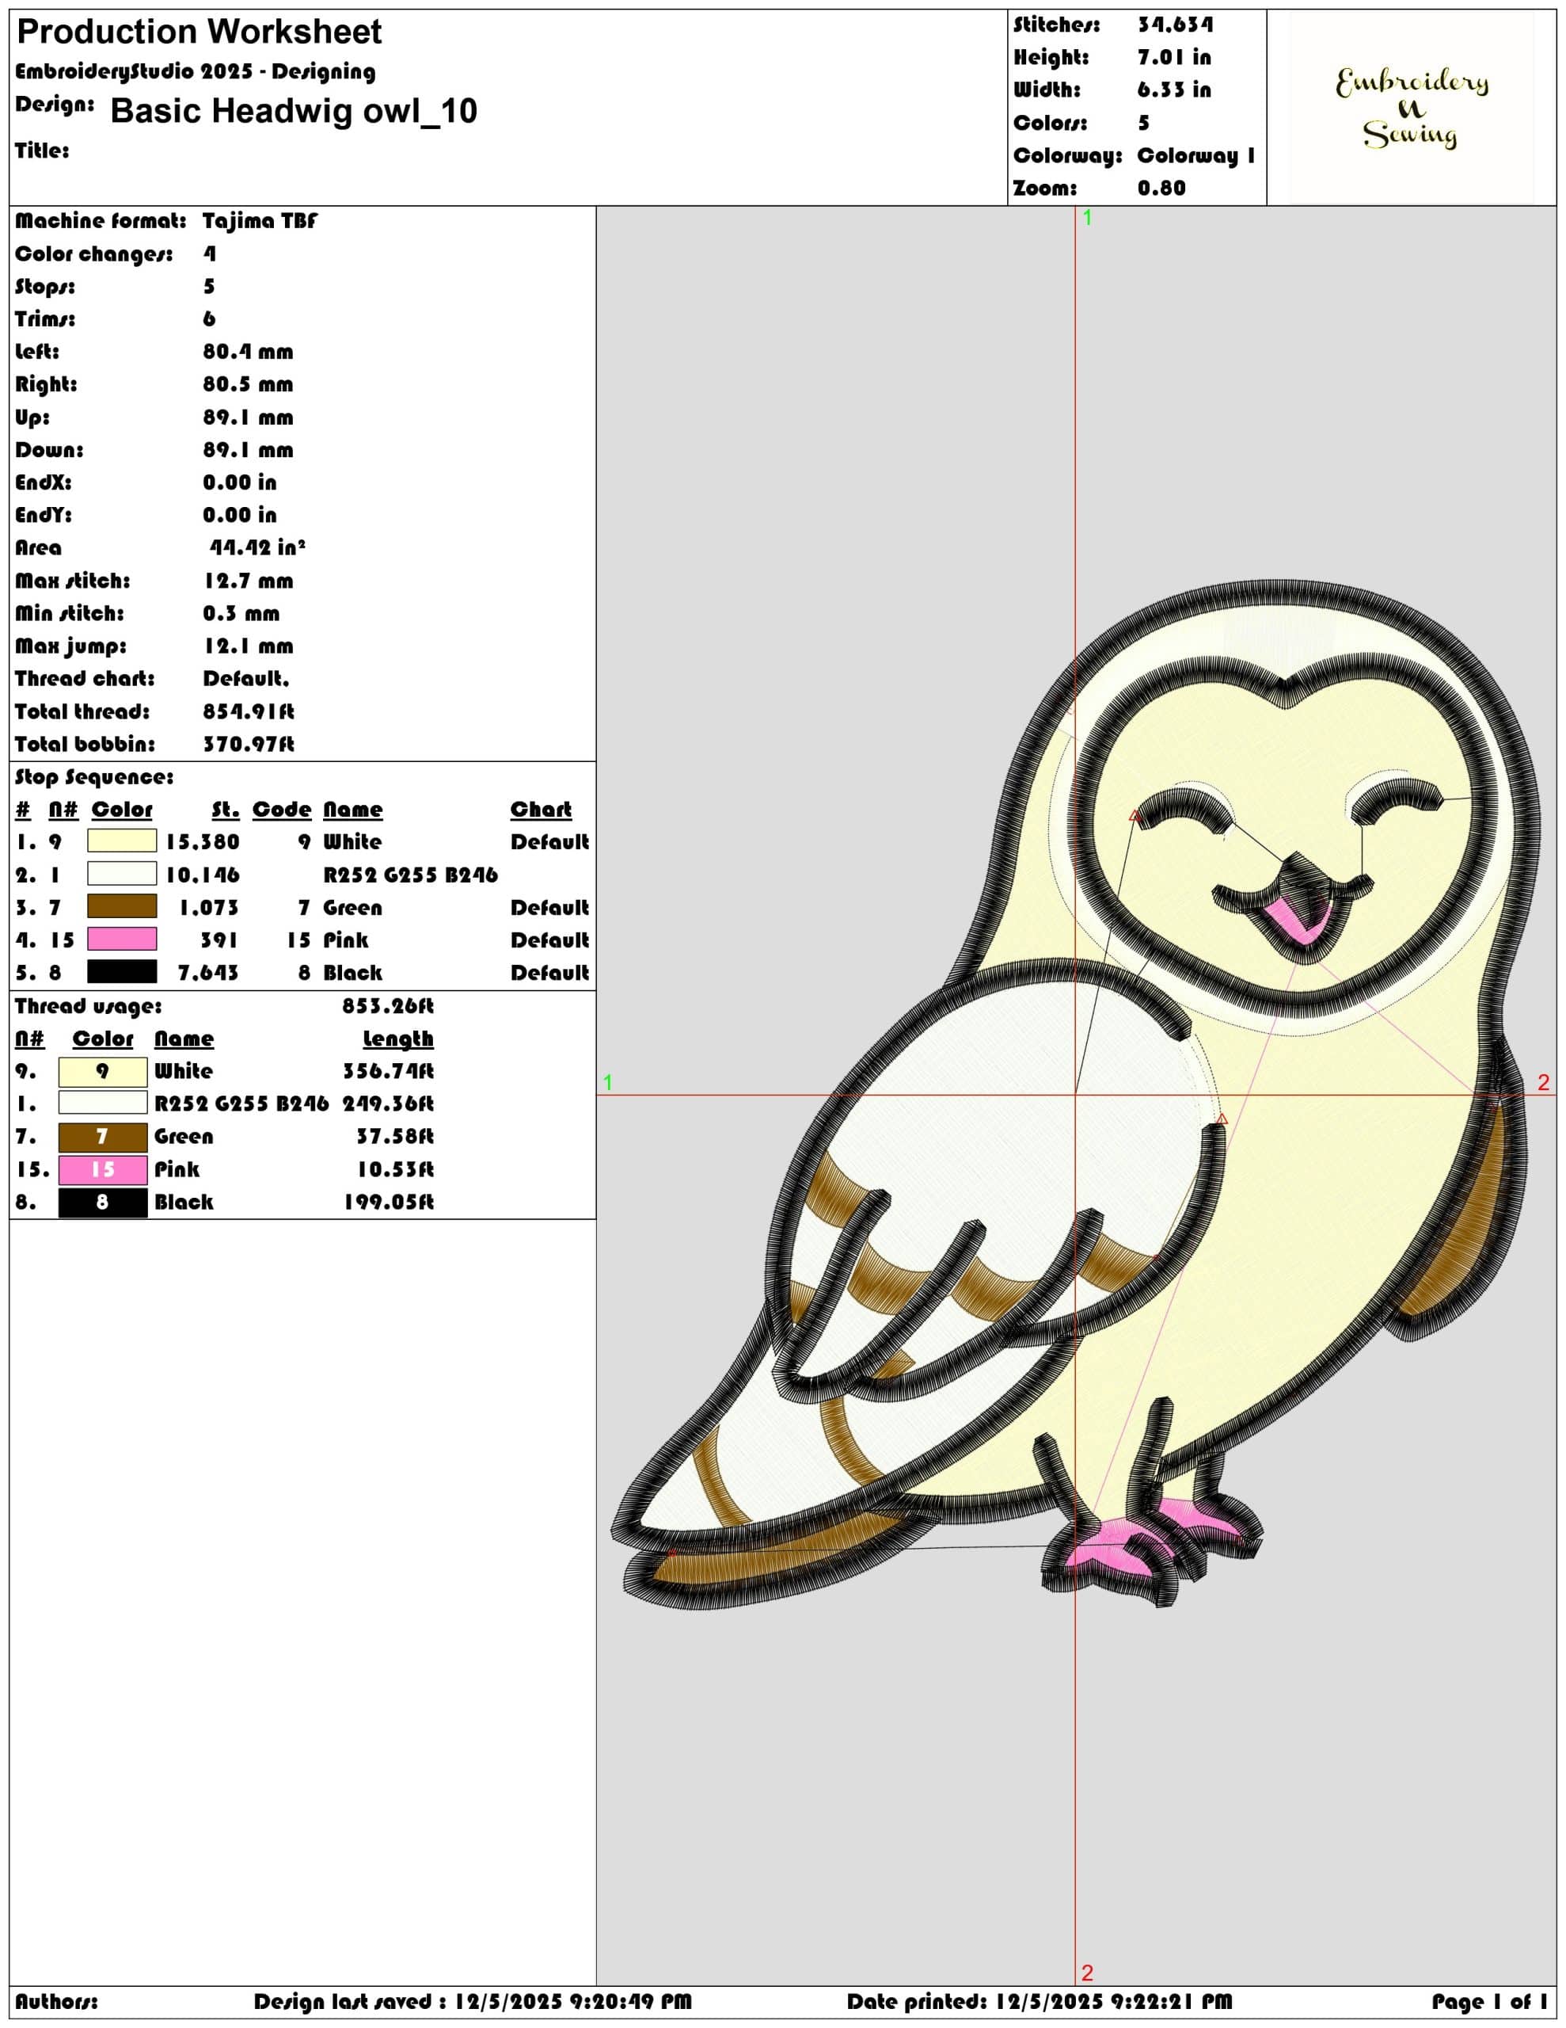
Task: Click the Left value 80.4 mm
Action: pos(248,352)
